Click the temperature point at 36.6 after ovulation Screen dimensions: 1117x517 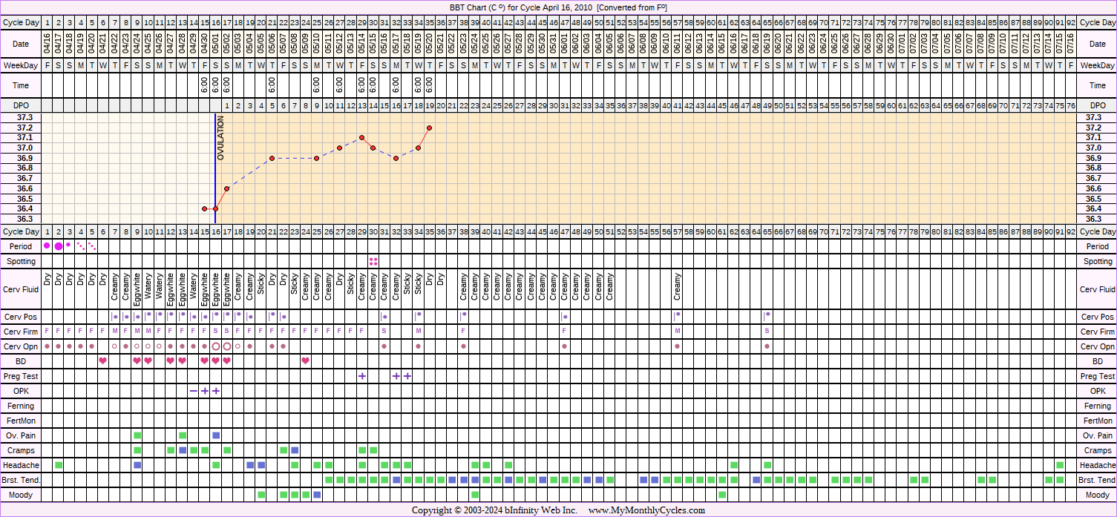227,188
